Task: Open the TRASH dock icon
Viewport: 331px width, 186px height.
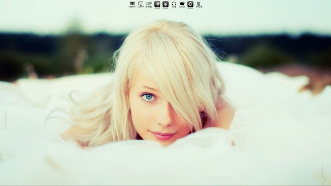Action: click(199, 5)
